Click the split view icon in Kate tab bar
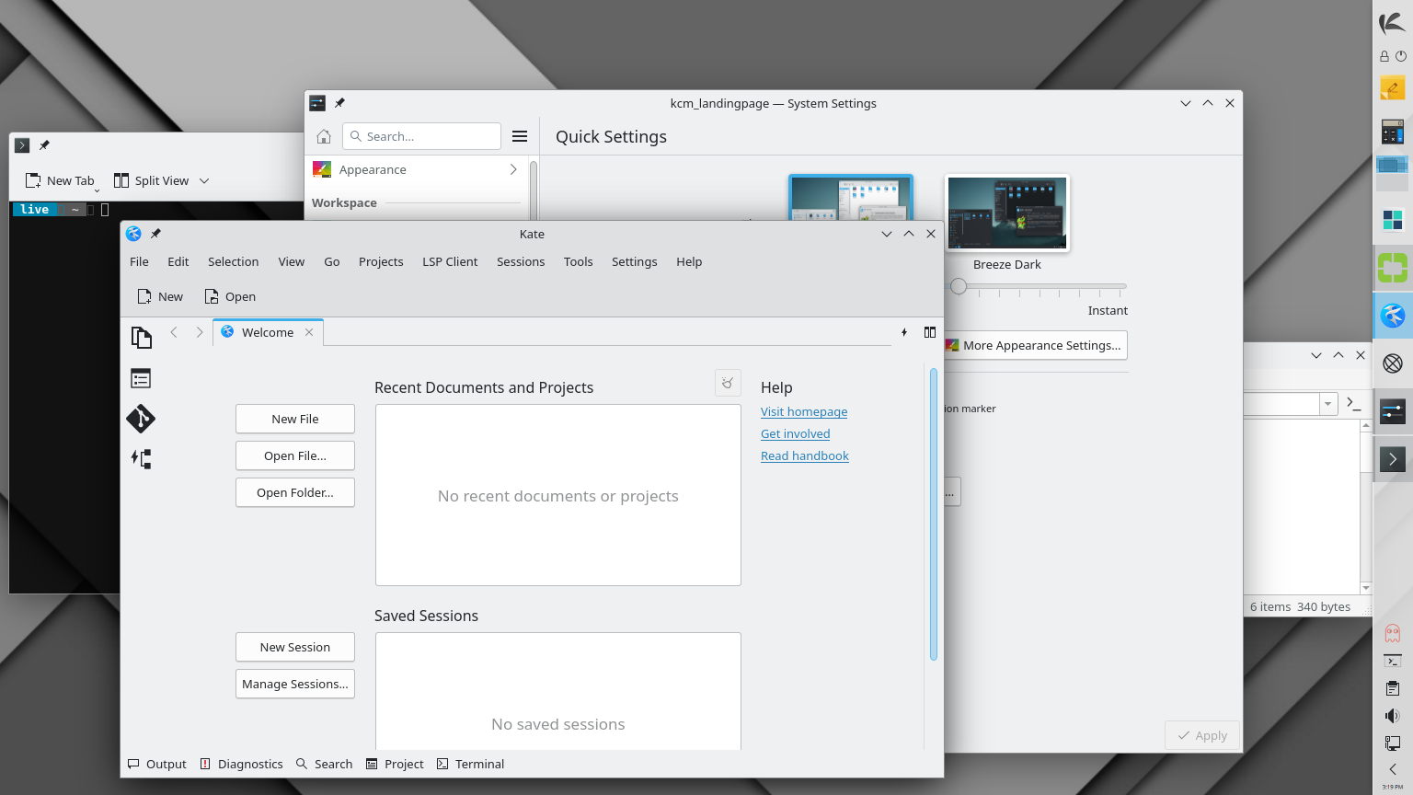 tap(930, 332)
